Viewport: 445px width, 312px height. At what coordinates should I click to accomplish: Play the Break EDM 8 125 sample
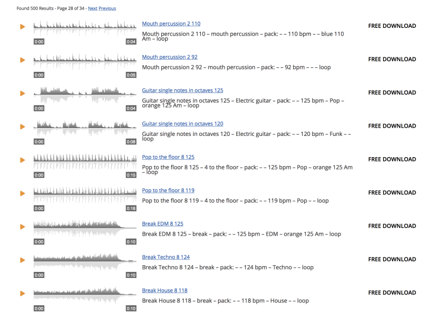point(22,227)
